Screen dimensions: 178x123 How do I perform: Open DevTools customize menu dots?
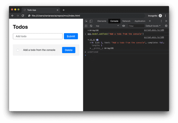click(x=161, y=21)
